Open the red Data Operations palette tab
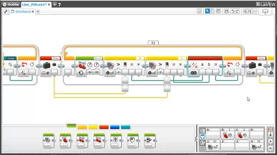277x155 pixels. [x=104, y=127]
